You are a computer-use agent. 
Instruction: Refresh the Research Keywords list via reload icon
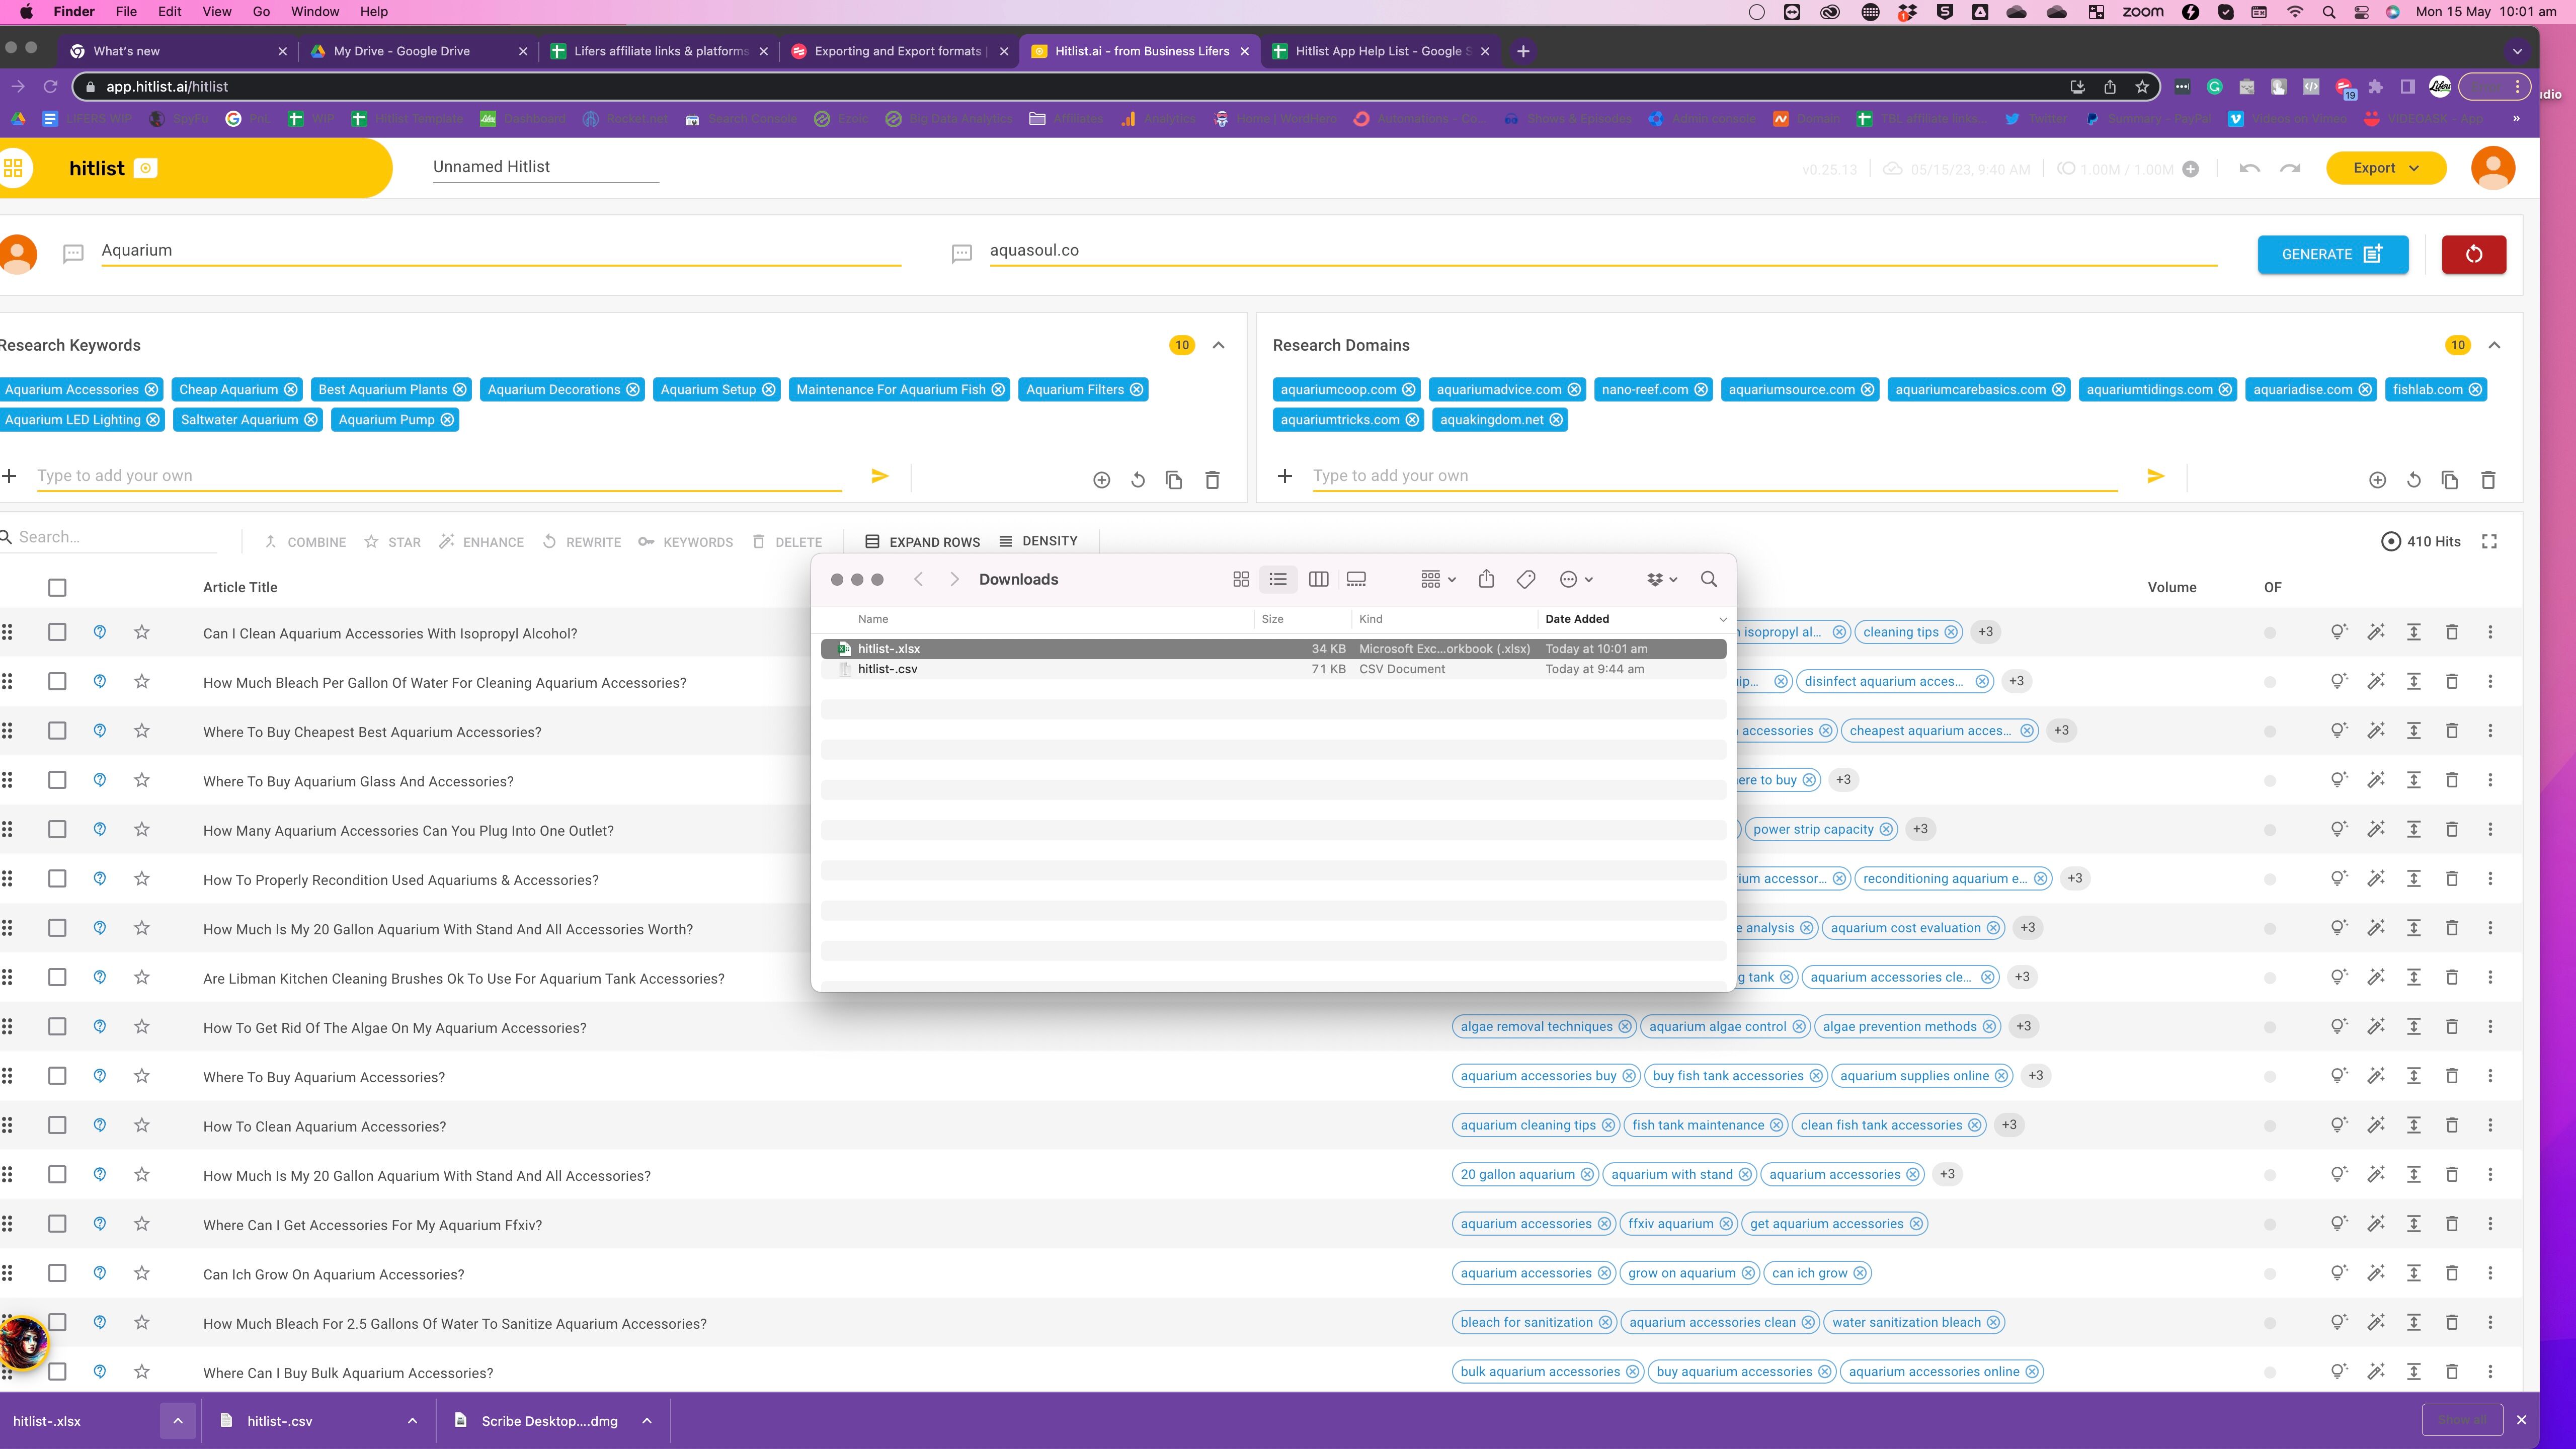click(1137, 480)
